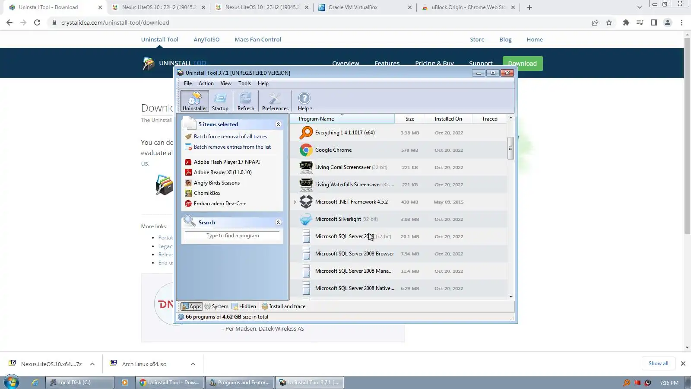This screenshot has height=389, width=691.
Task: Click the Chrome reload page icon
Action: (x=37, y=22)
